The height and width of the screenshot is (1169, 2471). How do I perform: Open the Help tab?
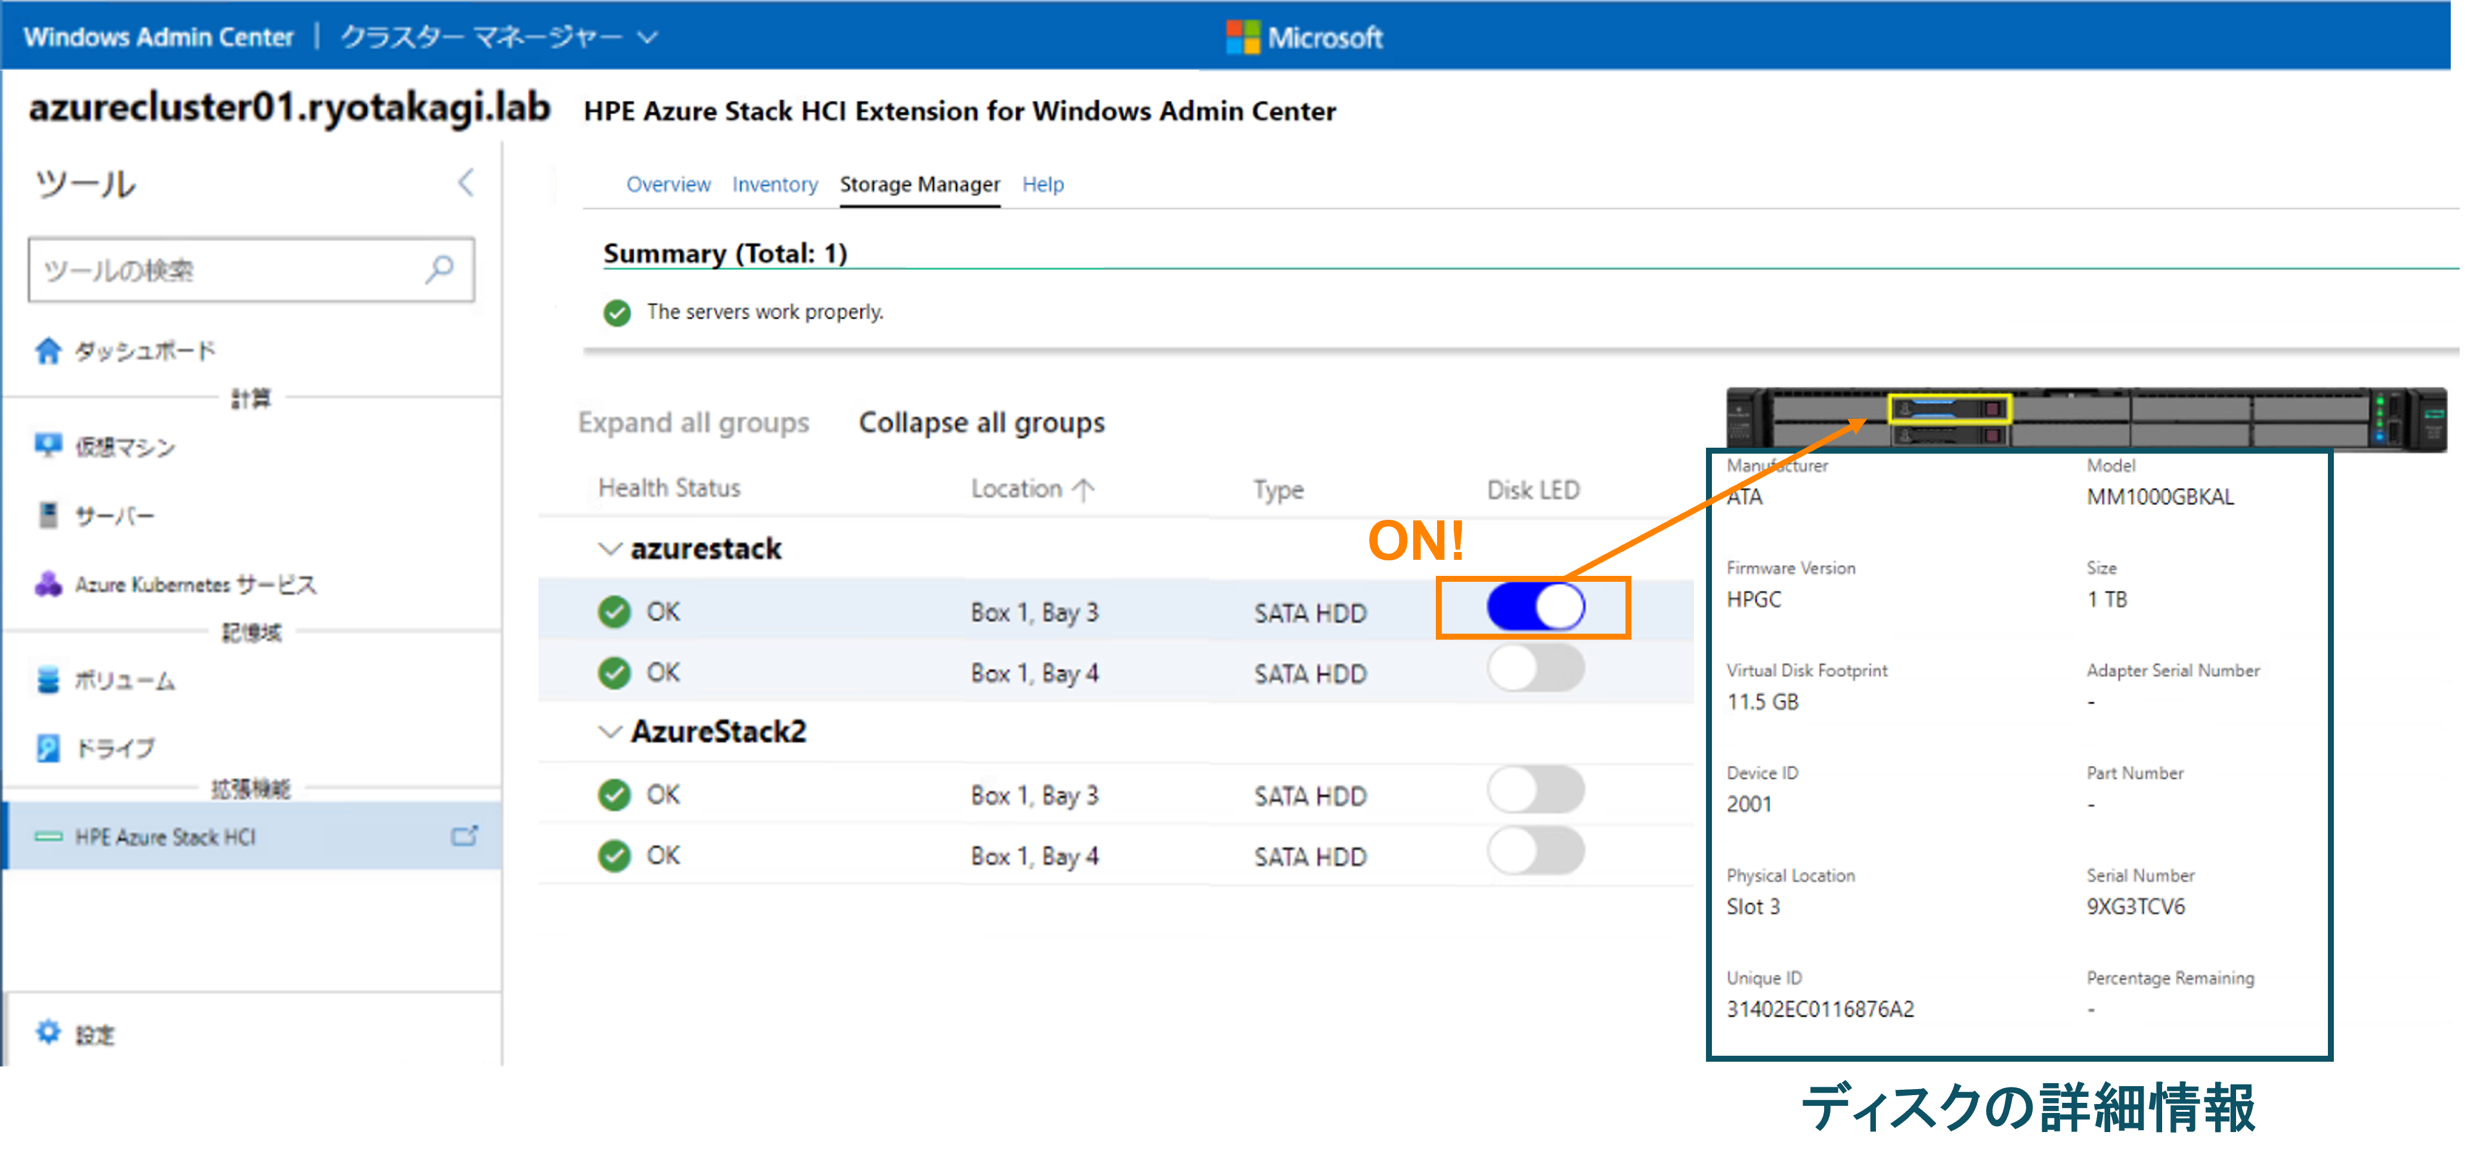point(1043,184)
